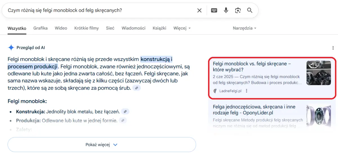Image resolution: width=338 pixels, height=158 pixels.
Task: Click source link icon after intro paragraph
Action: [x=137, y=88]
